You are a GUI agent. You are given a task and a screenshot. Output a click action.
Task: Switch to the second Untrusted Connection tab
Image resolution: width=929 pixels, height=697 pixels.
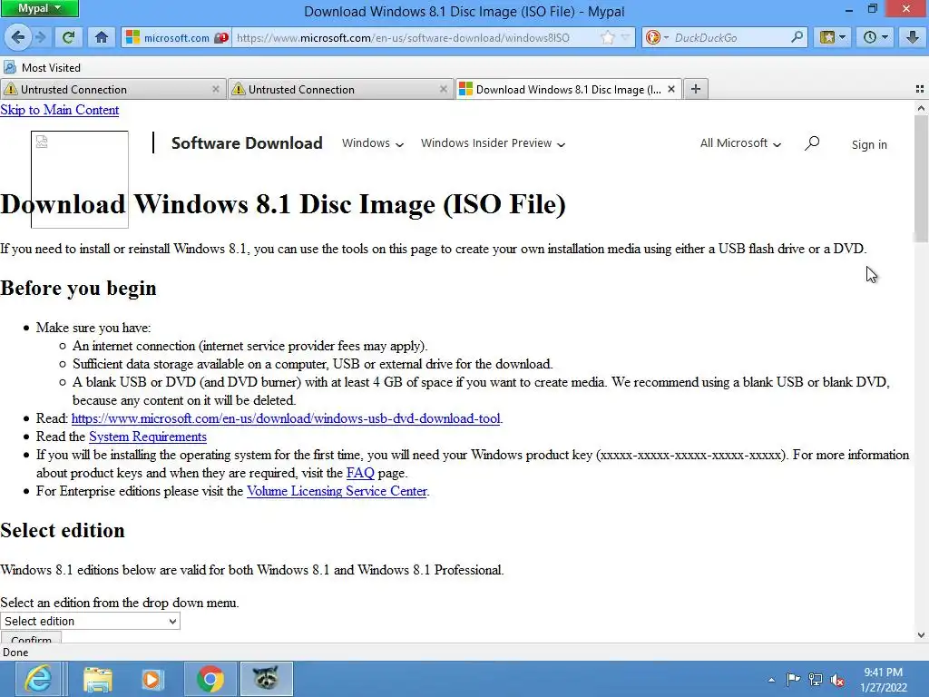click(341, 89)
